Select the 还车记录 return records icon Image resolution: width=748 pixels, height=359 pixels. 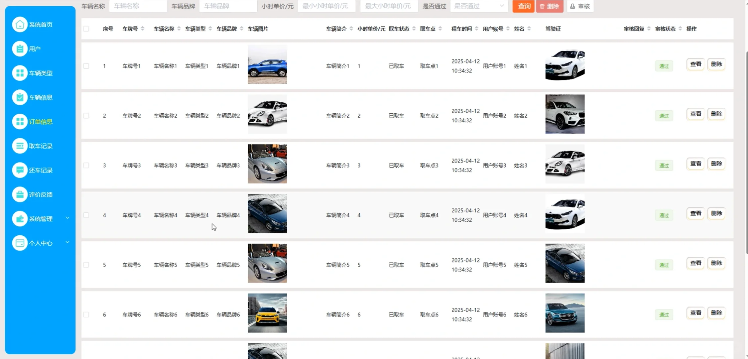[x=20, y=170]
